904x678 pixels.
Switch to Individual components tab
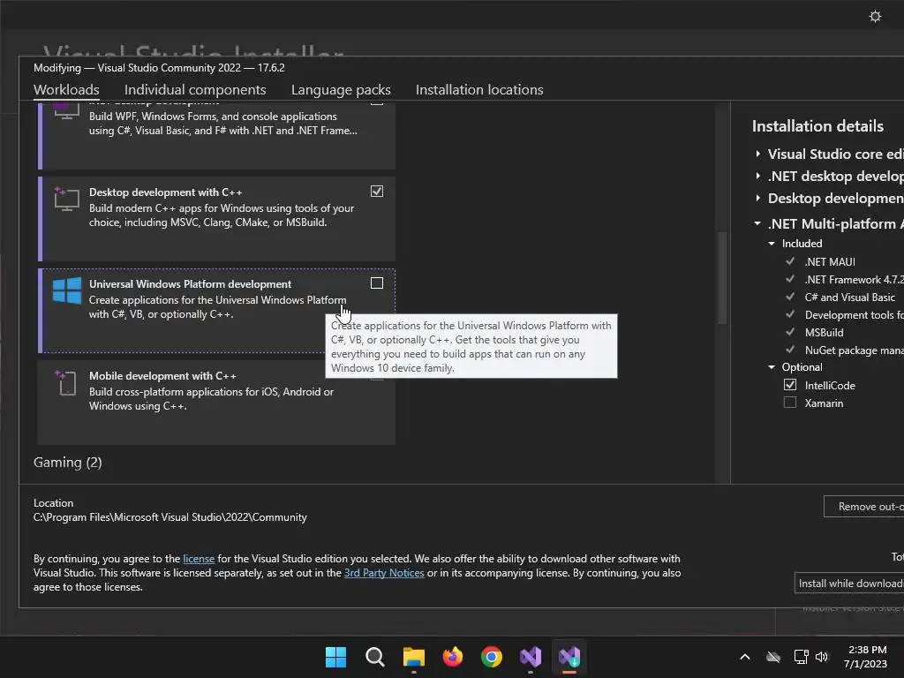pos(195,90)
